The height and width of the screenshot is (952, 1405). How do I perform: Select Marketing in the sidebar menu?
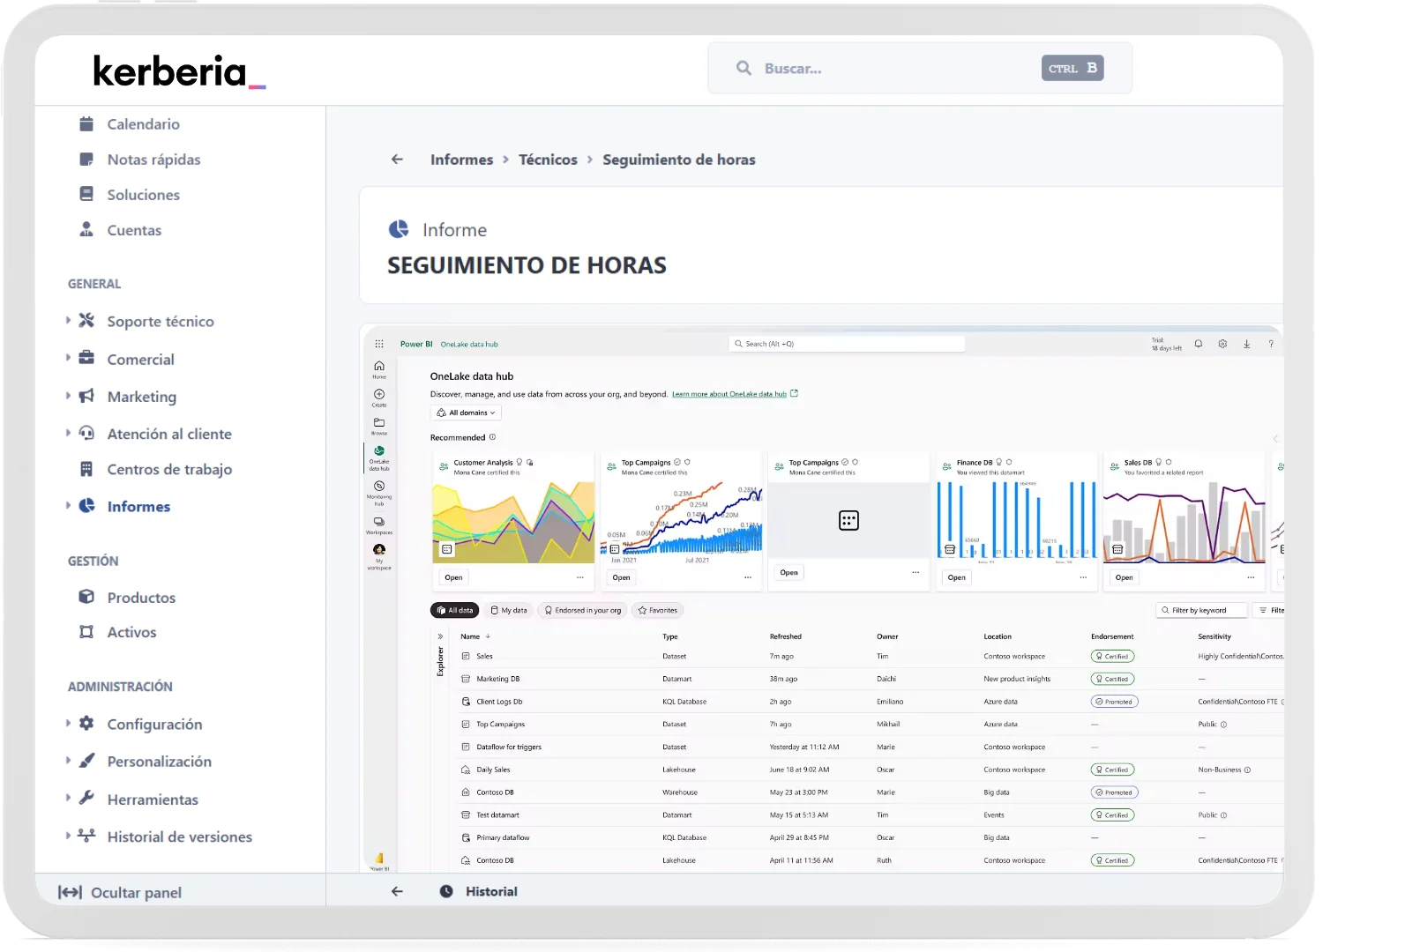[141, 397]
